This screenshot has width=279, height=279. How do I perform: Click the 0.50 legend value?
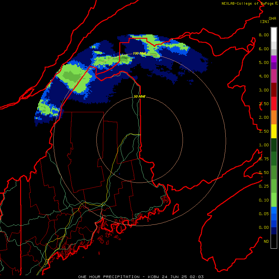pos(264,173)
